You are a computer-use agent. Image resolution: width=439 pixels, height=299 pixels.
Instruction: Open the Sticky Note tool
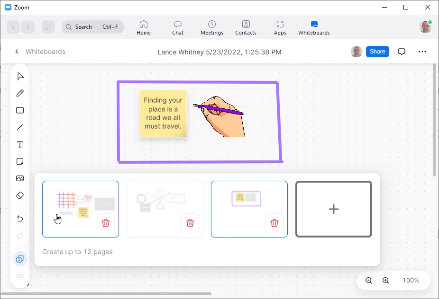(x=20, y=161)
